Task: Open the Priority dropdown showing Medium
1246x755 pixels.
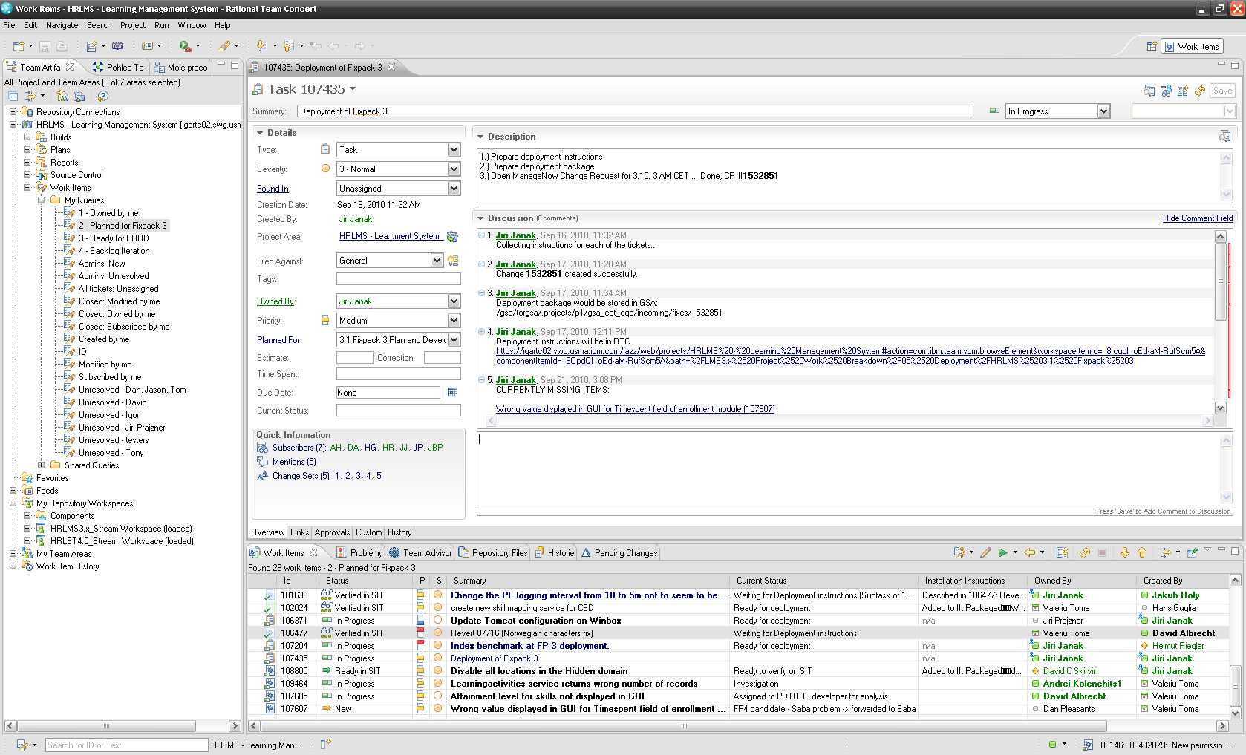Action: tap(454, 321)
